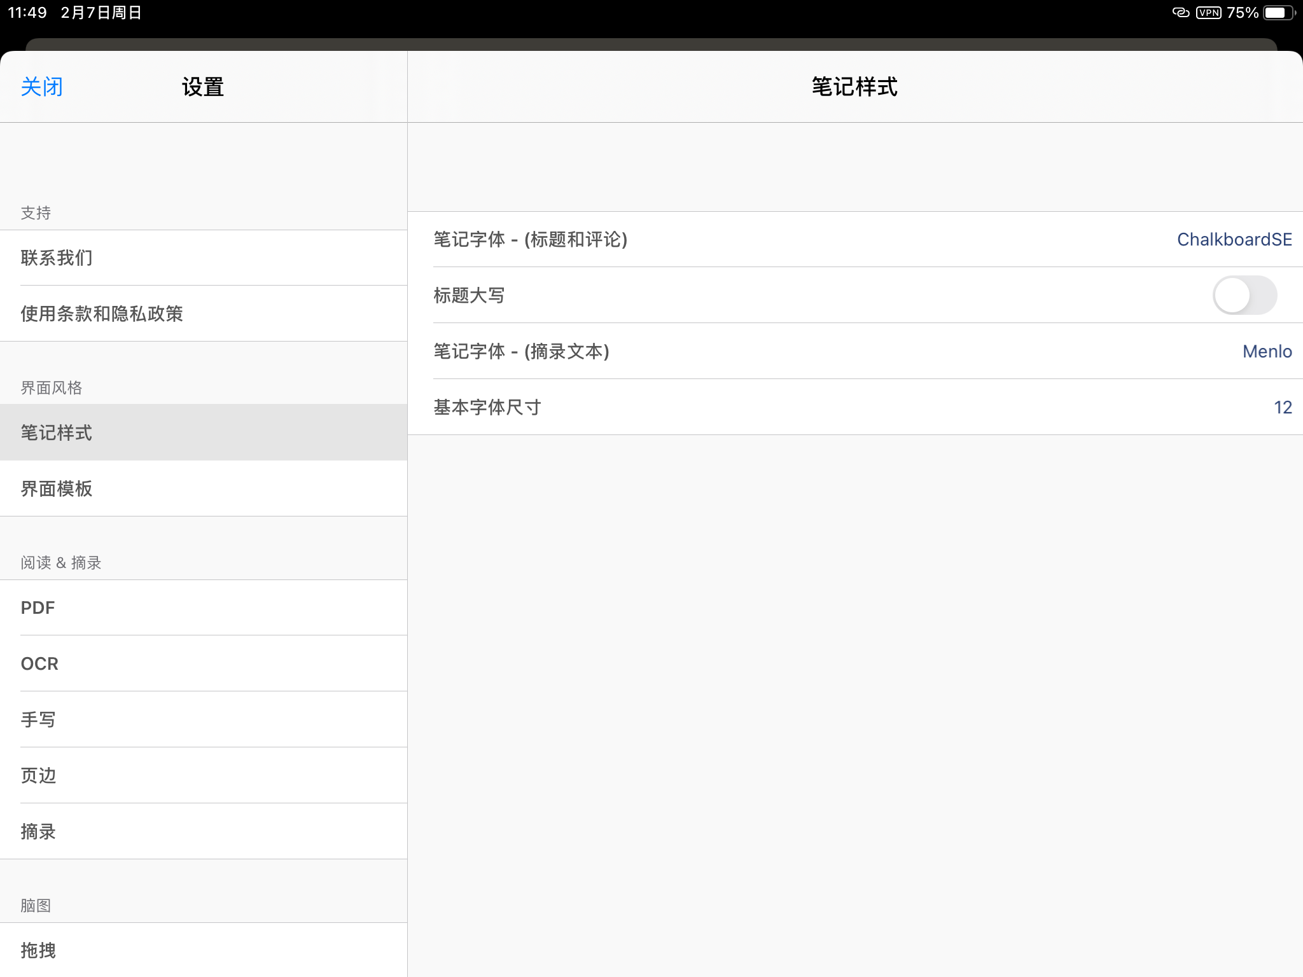
Task: Close settings with 关闭 button
Action: 42,87
